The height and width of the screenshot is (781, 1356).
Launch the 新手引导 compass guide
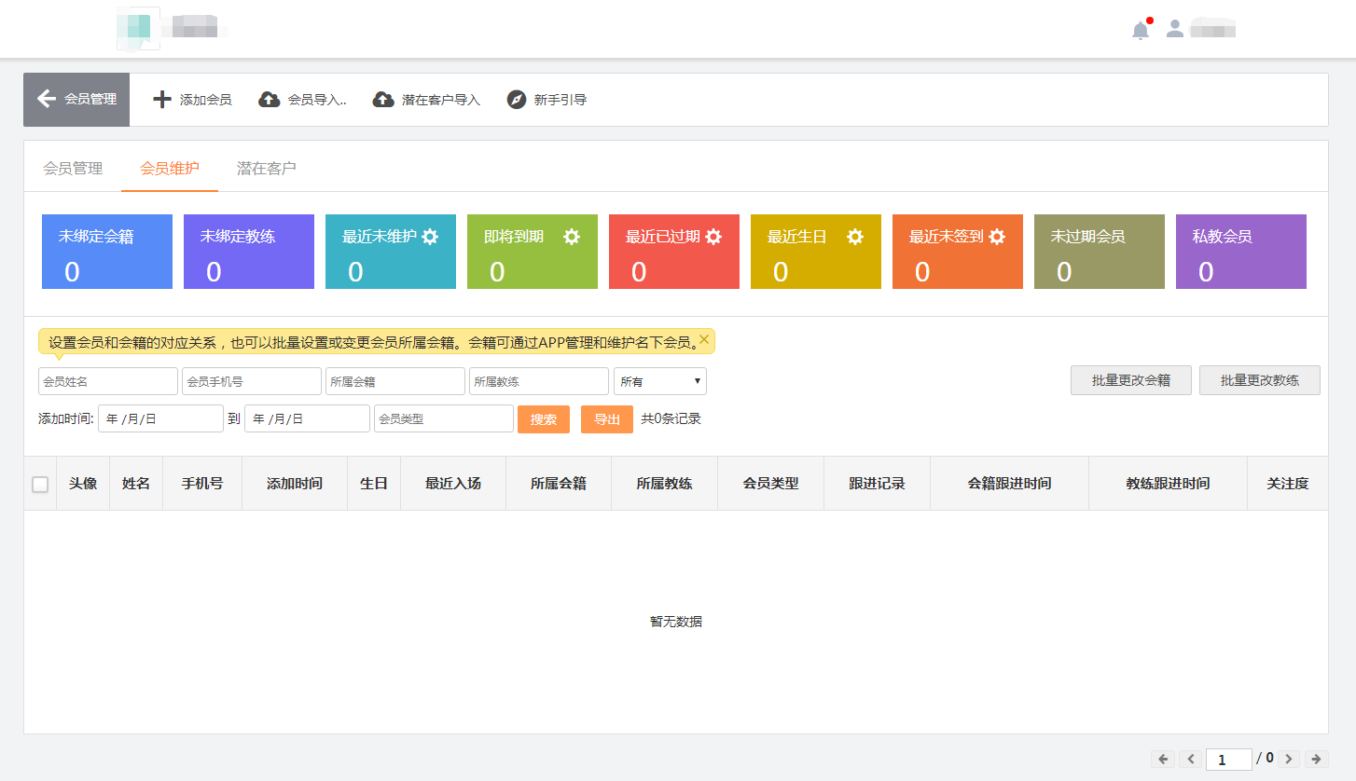click(x=517, y=99)
